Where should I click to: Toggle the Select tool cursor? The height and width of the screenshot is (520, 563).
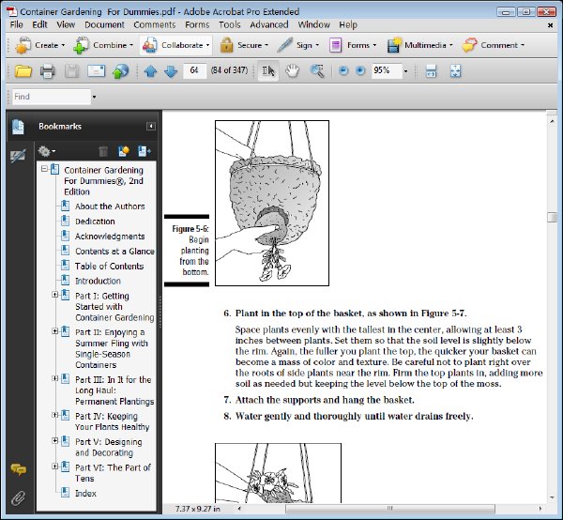point(268,70)
